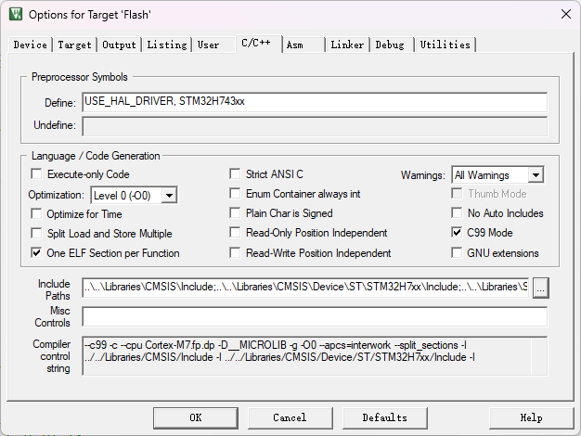This screenshot has height=436, width=581.
Task: Click the Define preprocessor symbols field
Action: 315,102
